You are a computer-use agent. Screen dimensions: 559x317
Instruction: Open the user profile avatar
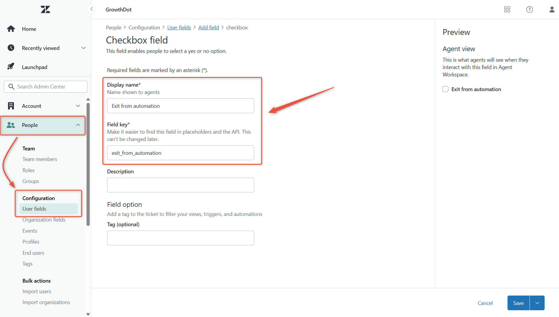(x=551, y=9)
